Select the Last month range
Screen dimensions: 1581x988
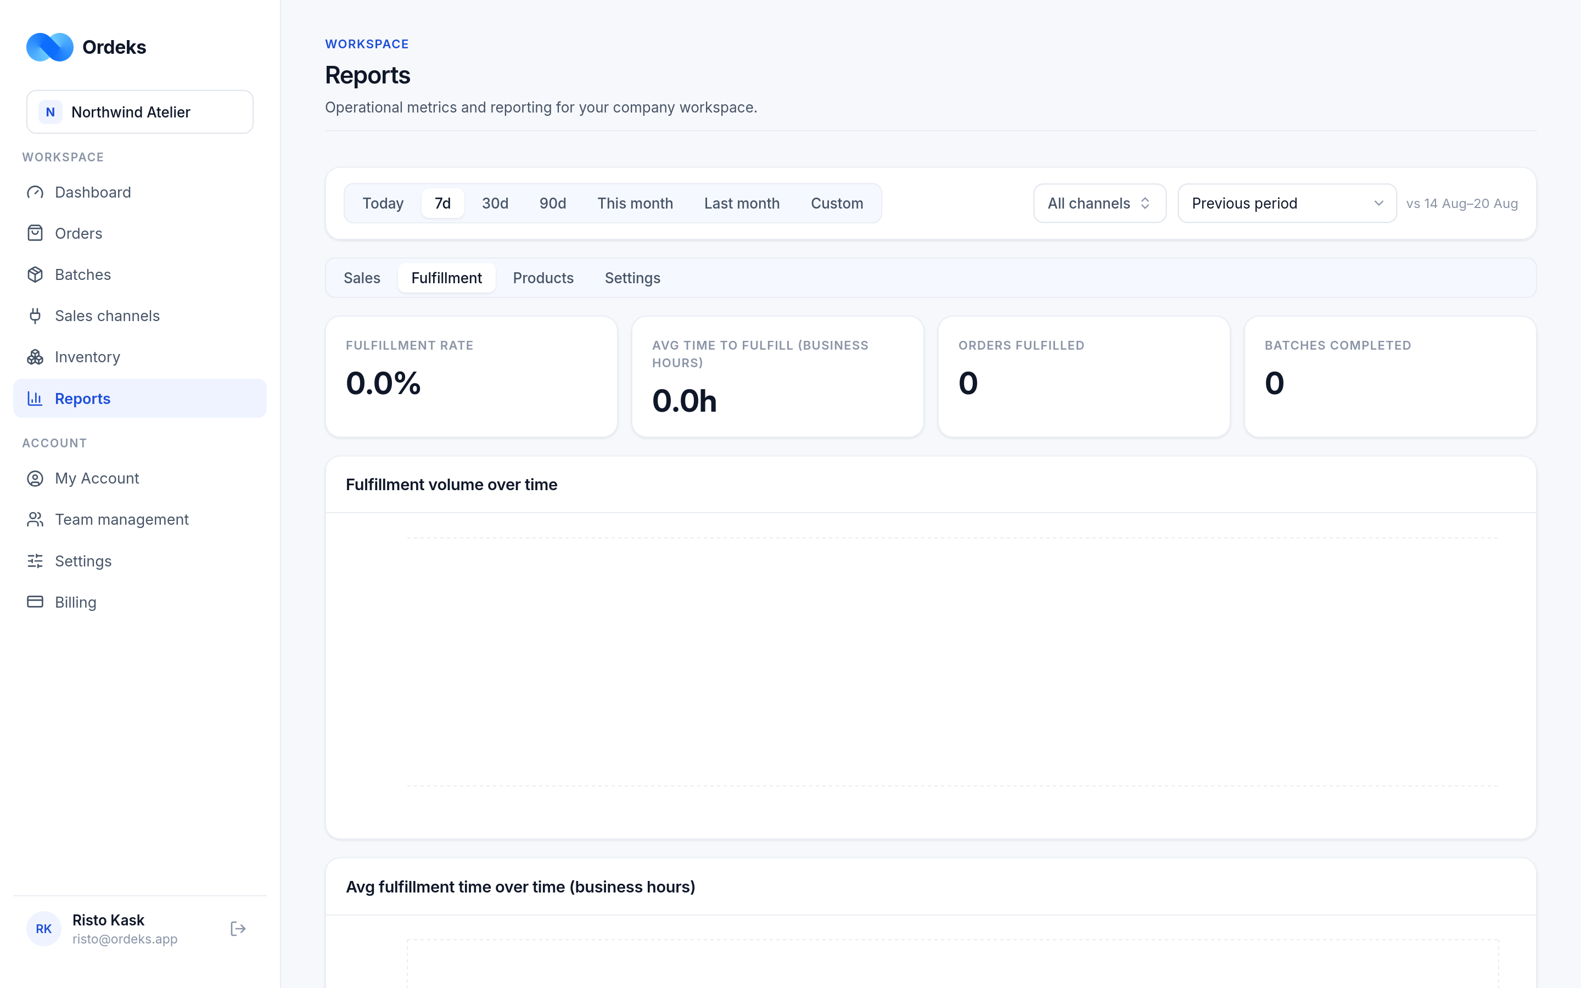pyautogui.click(x=742, y=203)
